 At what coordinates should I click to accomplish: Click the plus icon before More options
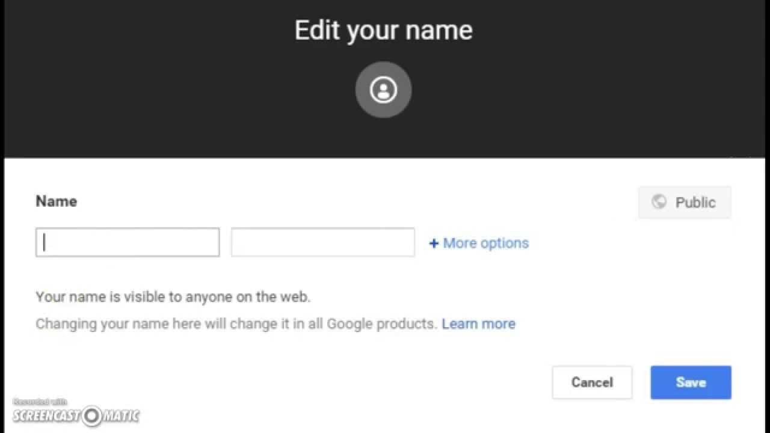(x=434, y=244)
